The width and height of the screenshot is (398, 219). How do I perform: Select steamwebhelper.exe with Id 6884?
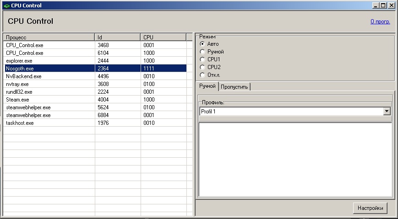95,115
